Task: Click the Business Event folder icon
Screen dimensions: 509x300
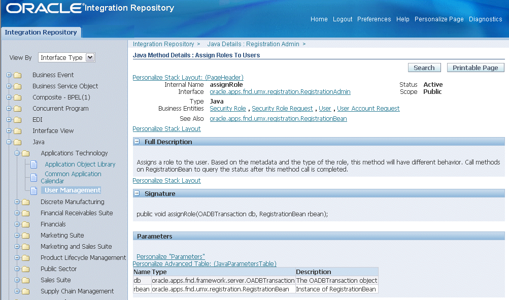Action: click(18, 75)
